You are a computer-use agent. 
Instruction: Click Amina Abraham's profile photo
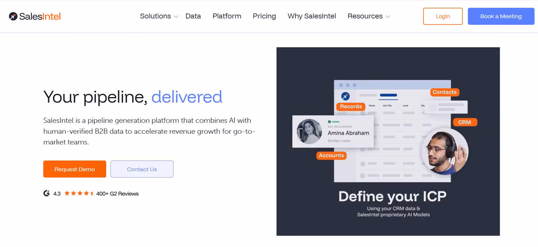click(309, 131)
